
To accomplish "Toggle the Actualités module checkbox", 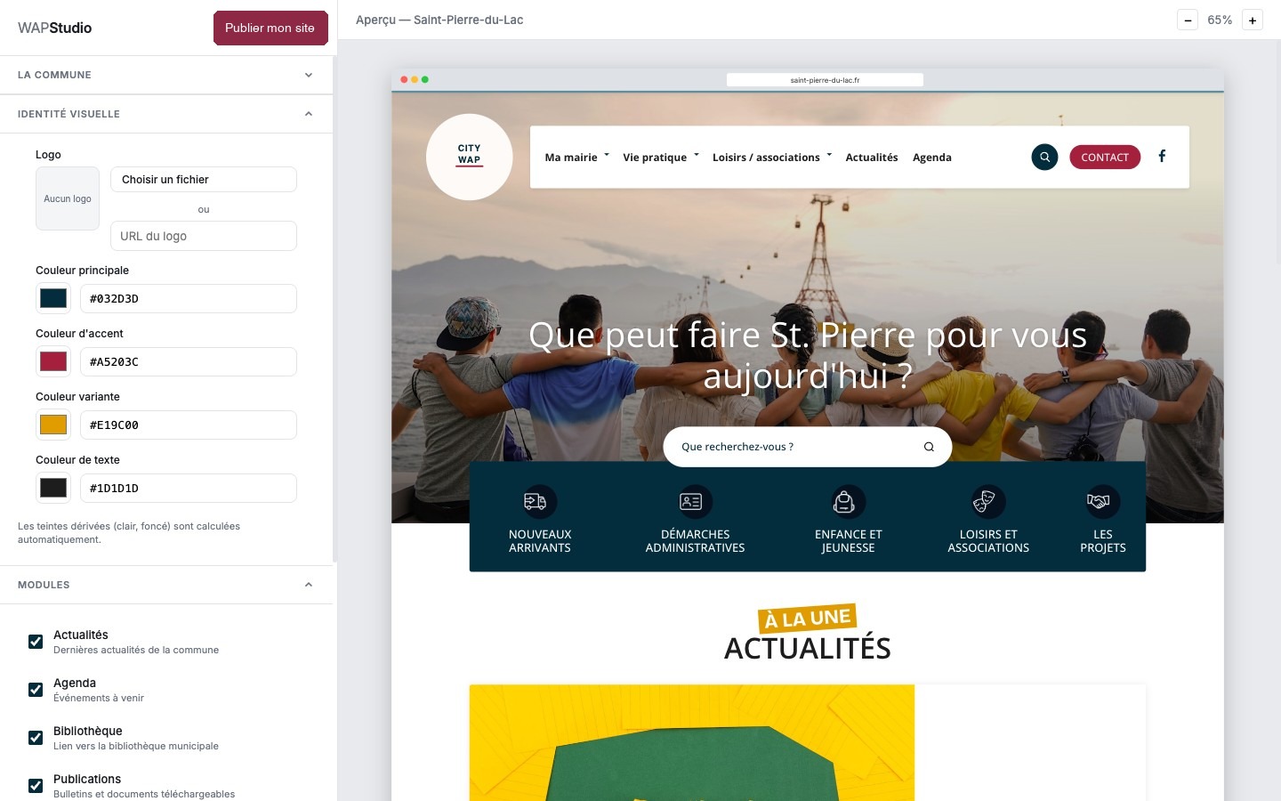I will coord(36,642).
